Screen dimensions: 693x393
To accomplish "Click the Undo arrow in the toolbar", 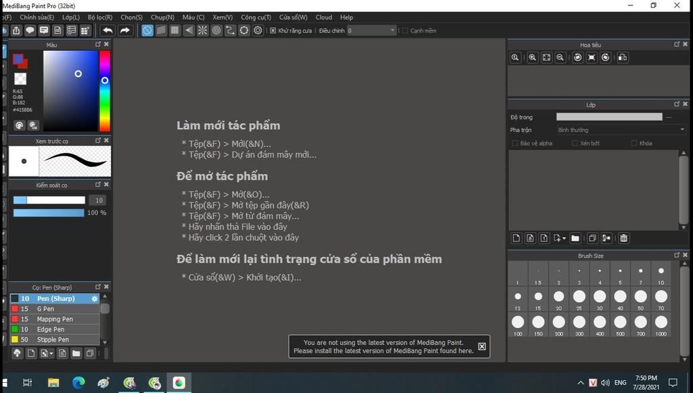I will [x=108, y=30].
